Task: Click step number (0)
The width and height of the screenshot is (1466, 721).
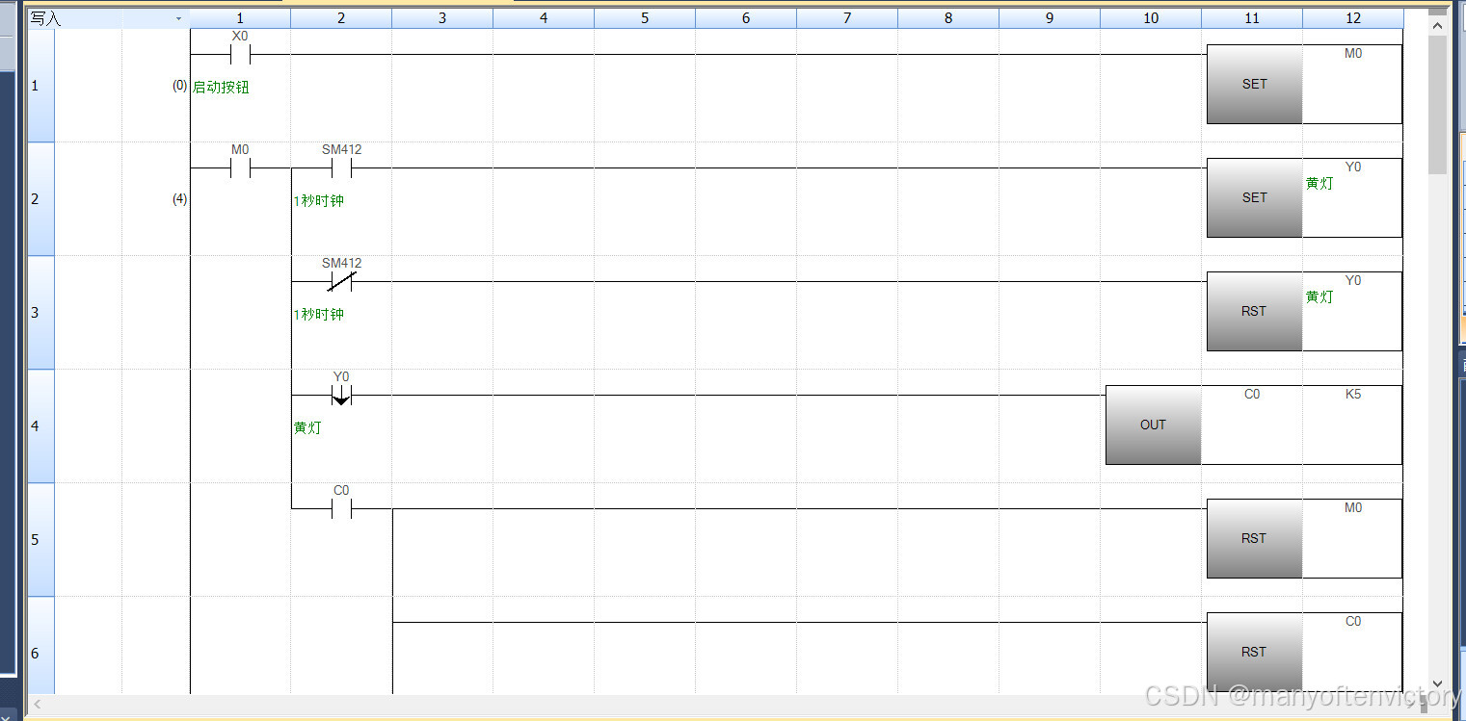Action: 179,86
